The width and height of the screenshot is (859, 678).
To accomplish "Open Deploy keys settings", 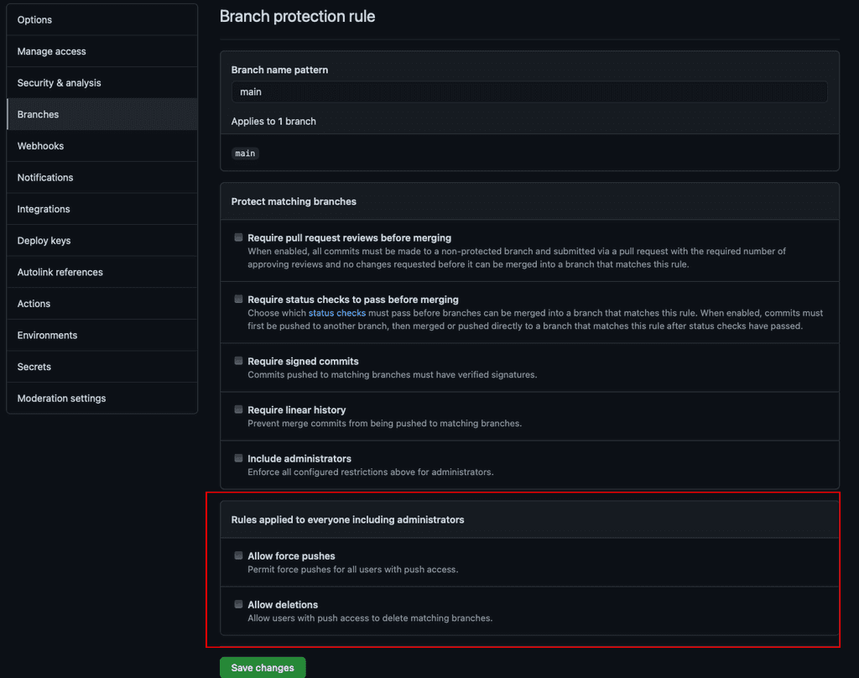I will (x=44, y=241).
